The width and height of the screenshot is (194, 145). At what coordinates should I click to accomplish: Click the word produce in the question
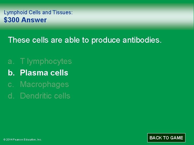click(x=106, y=40)
